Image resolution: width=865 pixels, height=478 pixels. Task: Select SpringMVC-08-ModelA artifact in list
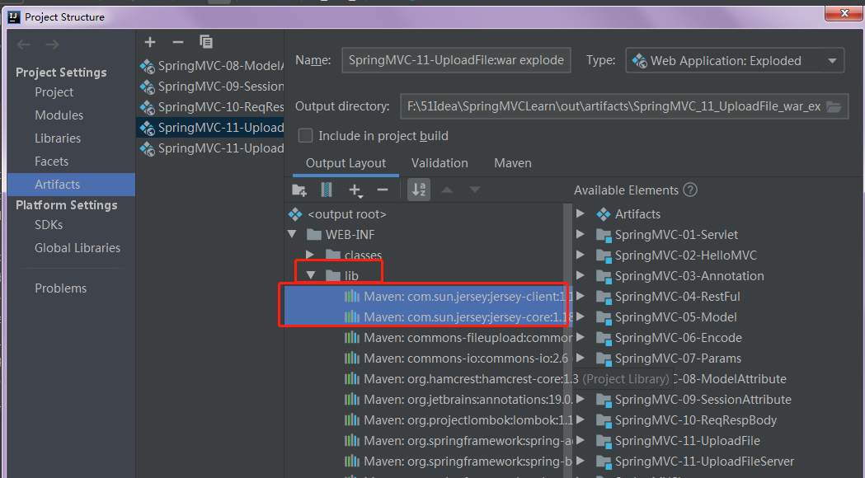point(212,66)
